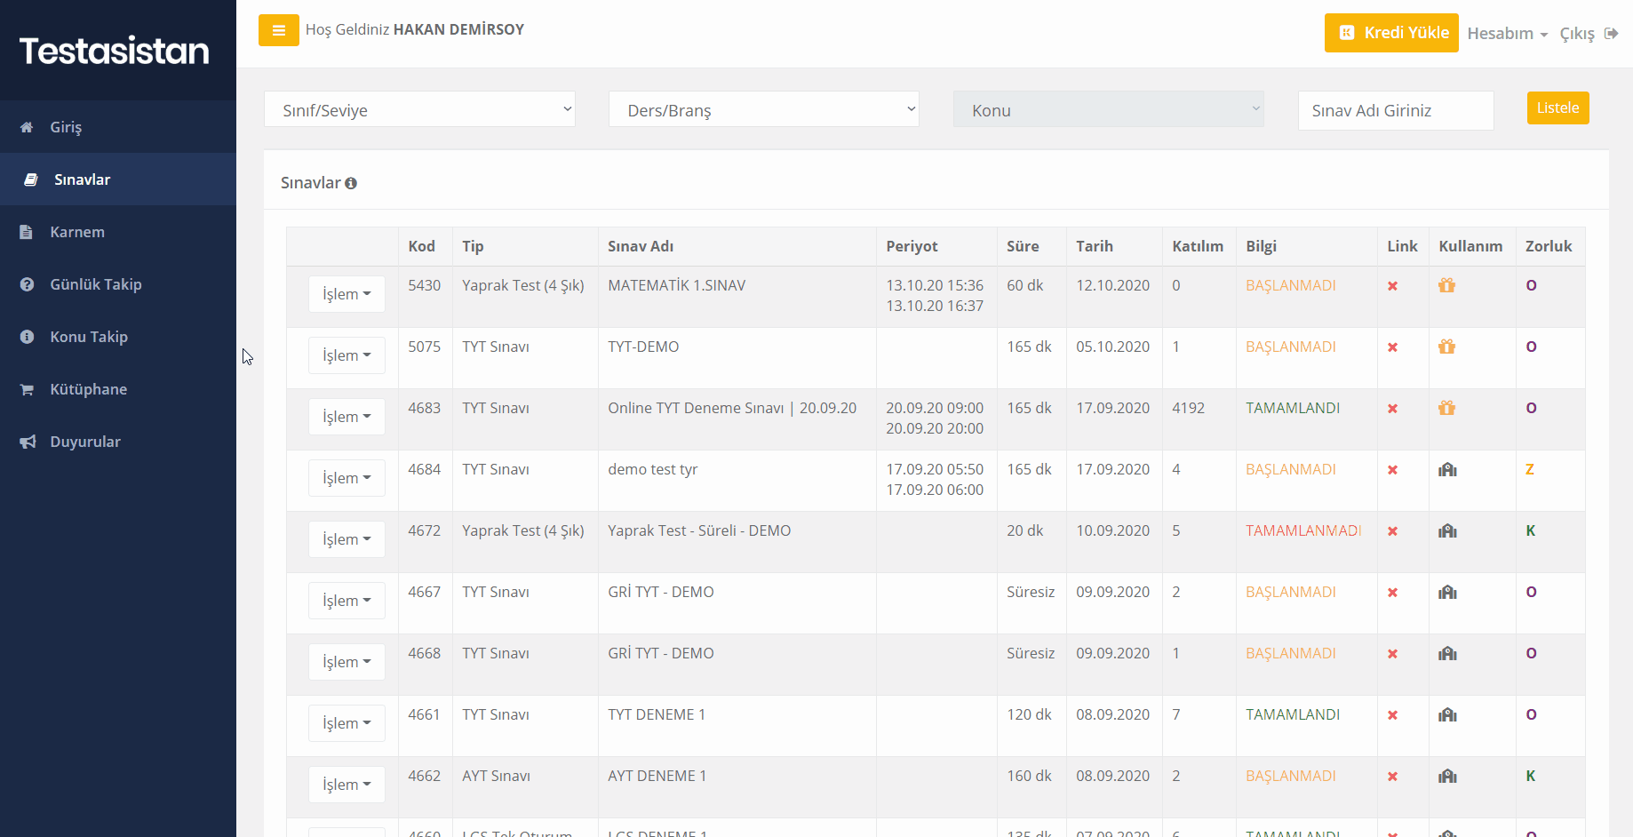This screenshot has width=1633, height=837.
Task: Select Sınavlar in the sidebar
Action: [x=118, y=179]
